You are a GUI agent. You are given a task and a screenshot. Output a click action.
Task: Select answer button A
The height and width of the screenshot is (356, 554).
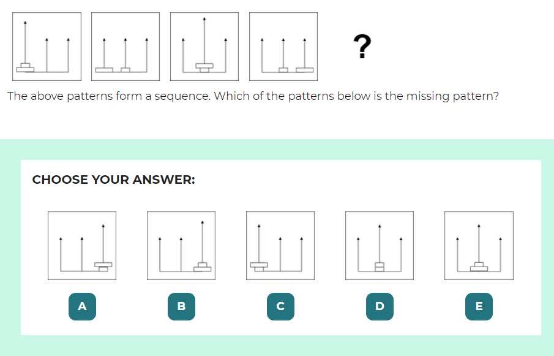(81, 306)
